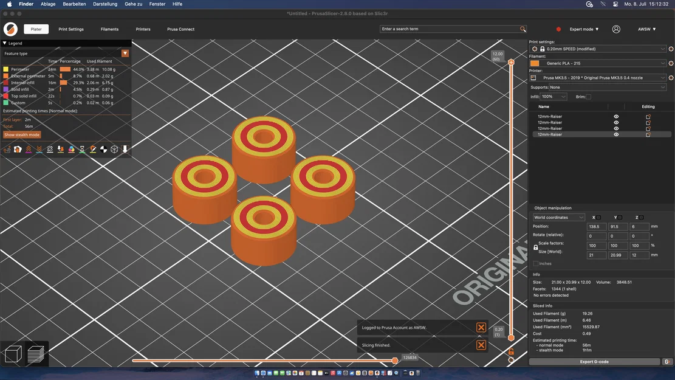Switch to sliced preview layers icon
The width and height of the screenshot is (675, 380).
coord(36,354)
